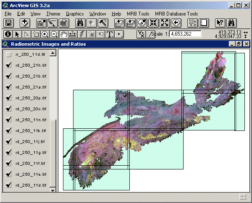Open Theme Properties from the toolbar
The image size is (252, 203).
[41, 23]
